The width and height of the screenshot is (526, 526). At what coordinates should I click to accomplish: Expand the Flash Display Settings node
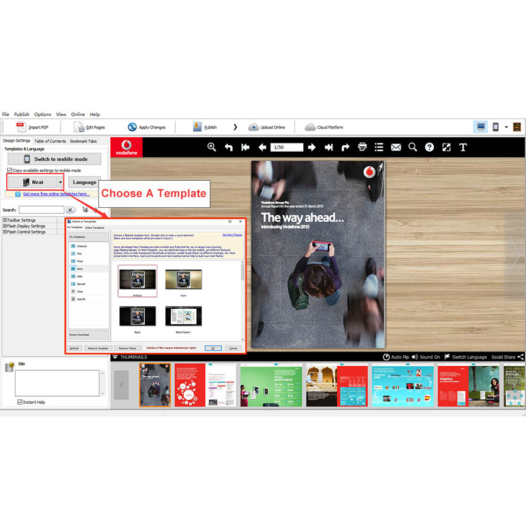pyautogui.click(x=5, y=226)
